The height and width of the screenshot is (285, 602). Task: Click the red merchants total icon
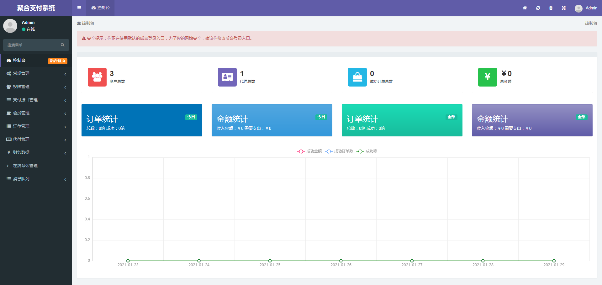tap(97, 77)
